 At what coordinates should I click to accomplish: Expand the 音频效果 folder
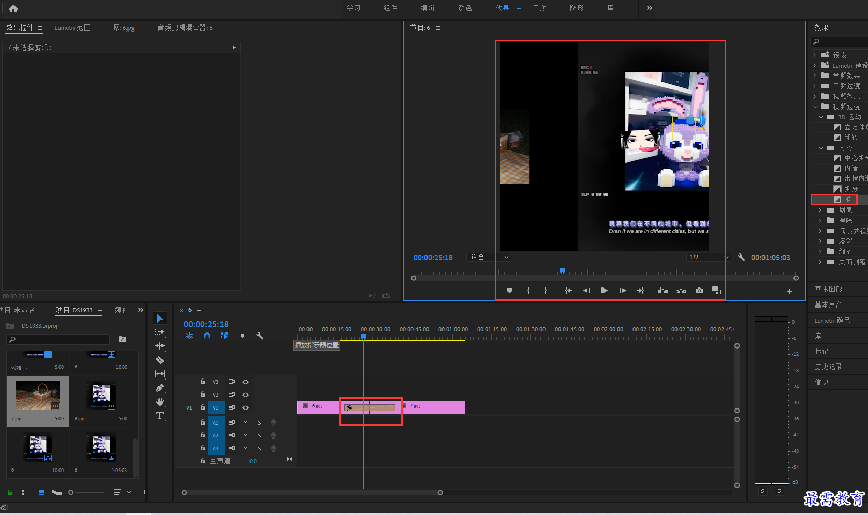point(815,75)
